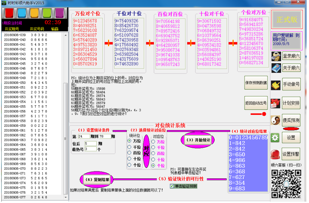309x203 pixels.
Task: Click the blue book icon beside 关于顺六
Action: click(x=276, y=68)
